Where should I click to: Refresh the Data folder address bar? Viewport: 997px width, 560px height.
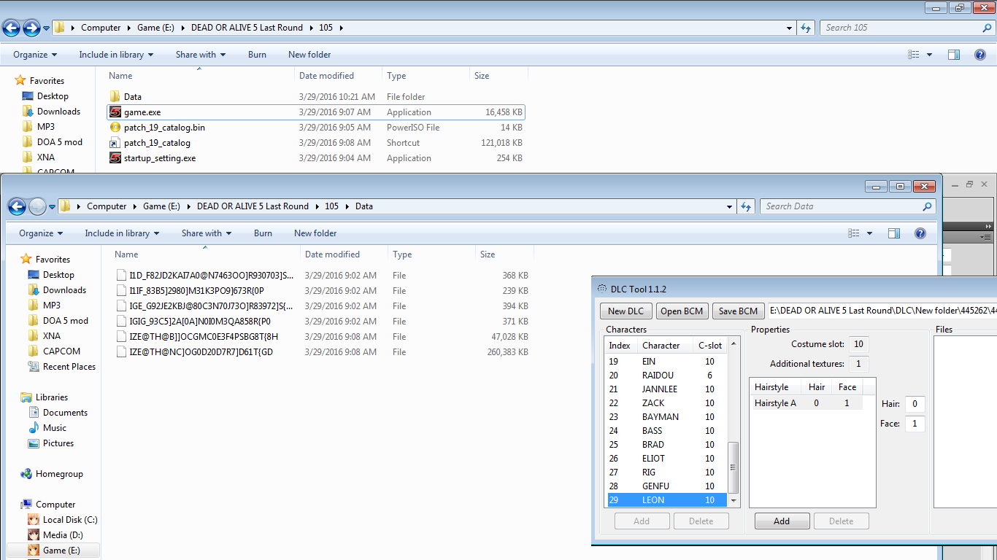point(746,206)
